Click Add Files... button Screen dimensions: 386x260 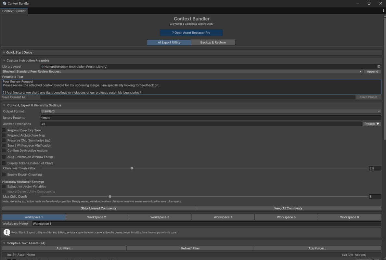coord(64,248)
